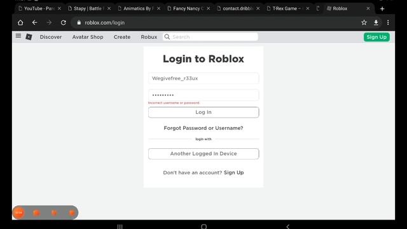Click the Log In button
Screen dimensions: 407x229
203,112
